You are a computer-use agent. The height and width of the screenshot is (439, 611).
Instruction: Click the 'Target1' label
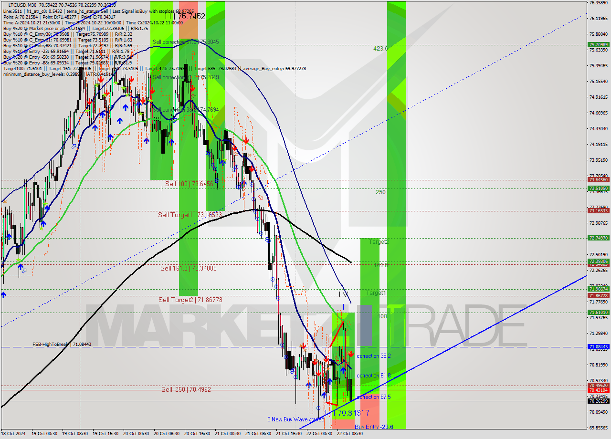(x=376, y=293)
